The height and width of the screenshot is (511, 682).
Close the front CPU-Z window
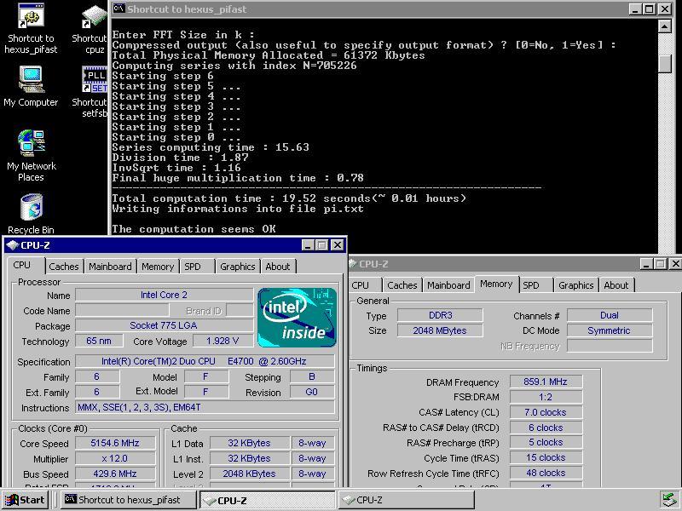click(337, 245)
